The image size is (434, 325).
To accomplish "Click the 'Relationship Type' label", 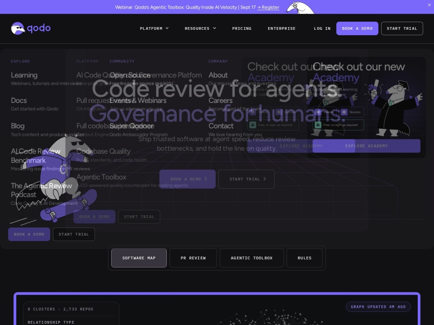I will pyautogui.click(x=51, y=322).
